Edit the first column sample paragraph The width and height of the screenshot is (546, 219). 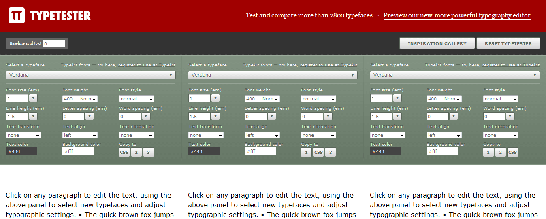pos(90,205)
